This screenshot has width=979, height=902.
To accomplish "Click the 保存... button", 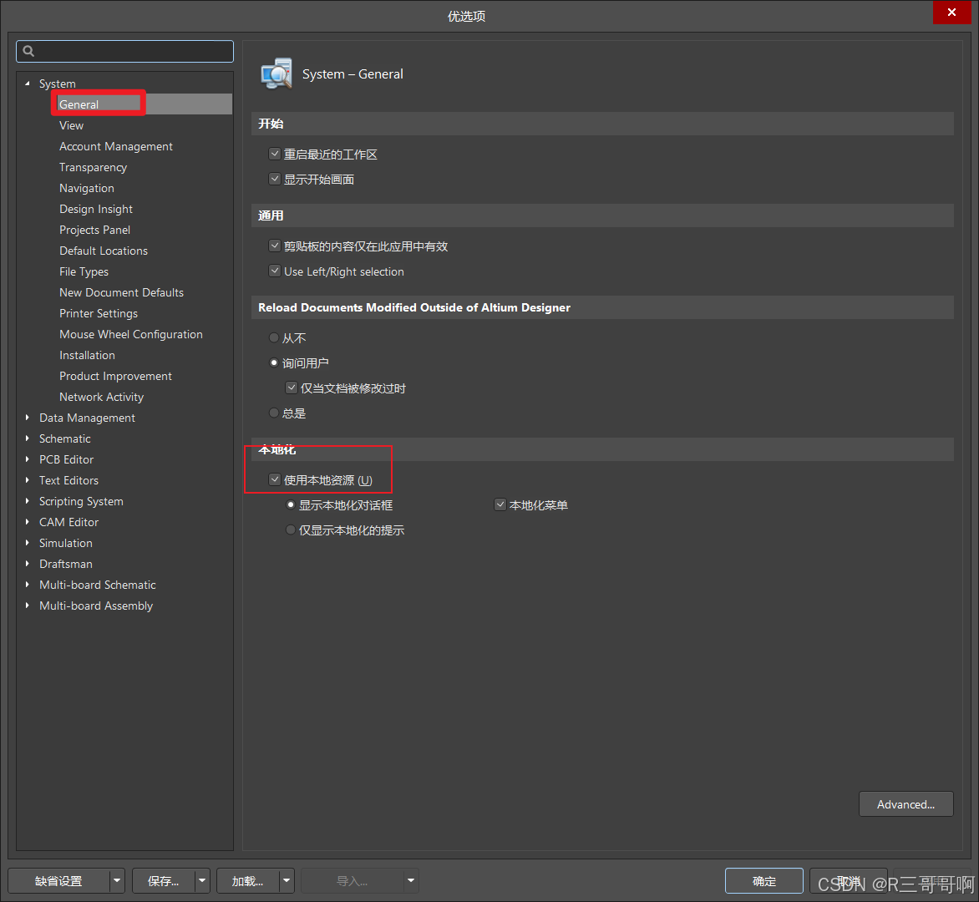I will (163, 881).
